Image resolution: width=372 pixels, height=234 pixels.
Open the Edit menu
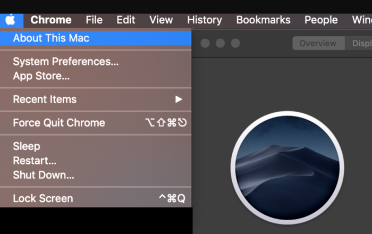(126, 20)
